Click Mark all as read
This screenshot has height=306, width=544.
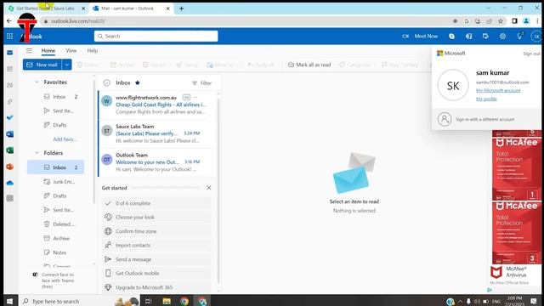click(309, 65)
